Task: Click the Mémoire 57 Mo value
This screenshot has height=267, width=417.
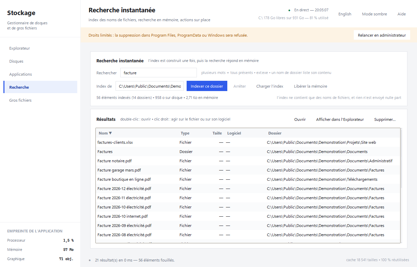Action: click(x=68, y=250)
